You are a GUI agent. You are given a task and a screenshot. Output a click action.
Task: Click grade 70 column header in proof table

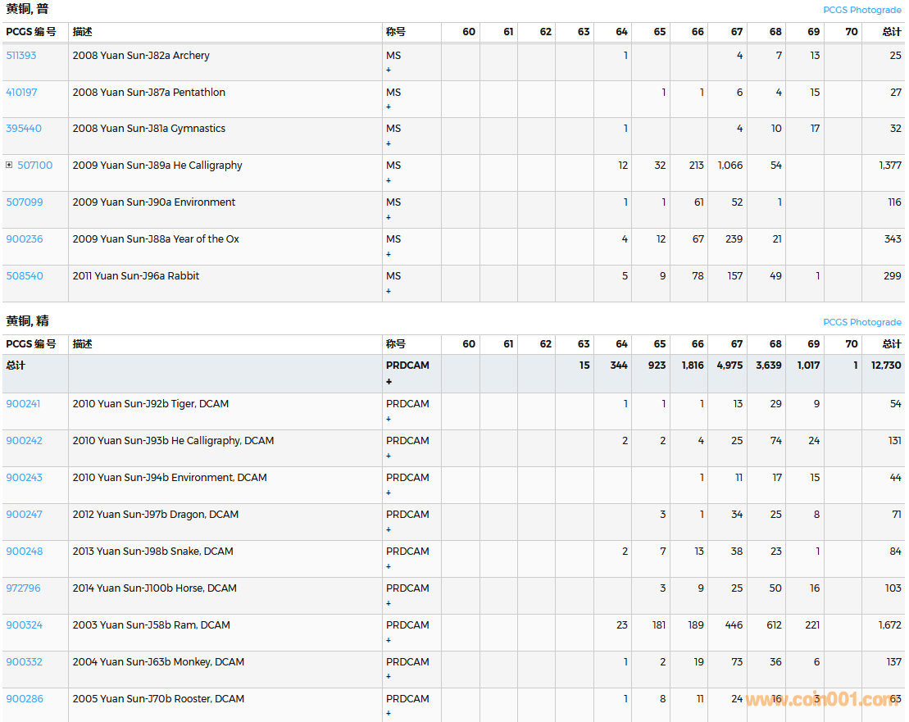tap(851, 344)
